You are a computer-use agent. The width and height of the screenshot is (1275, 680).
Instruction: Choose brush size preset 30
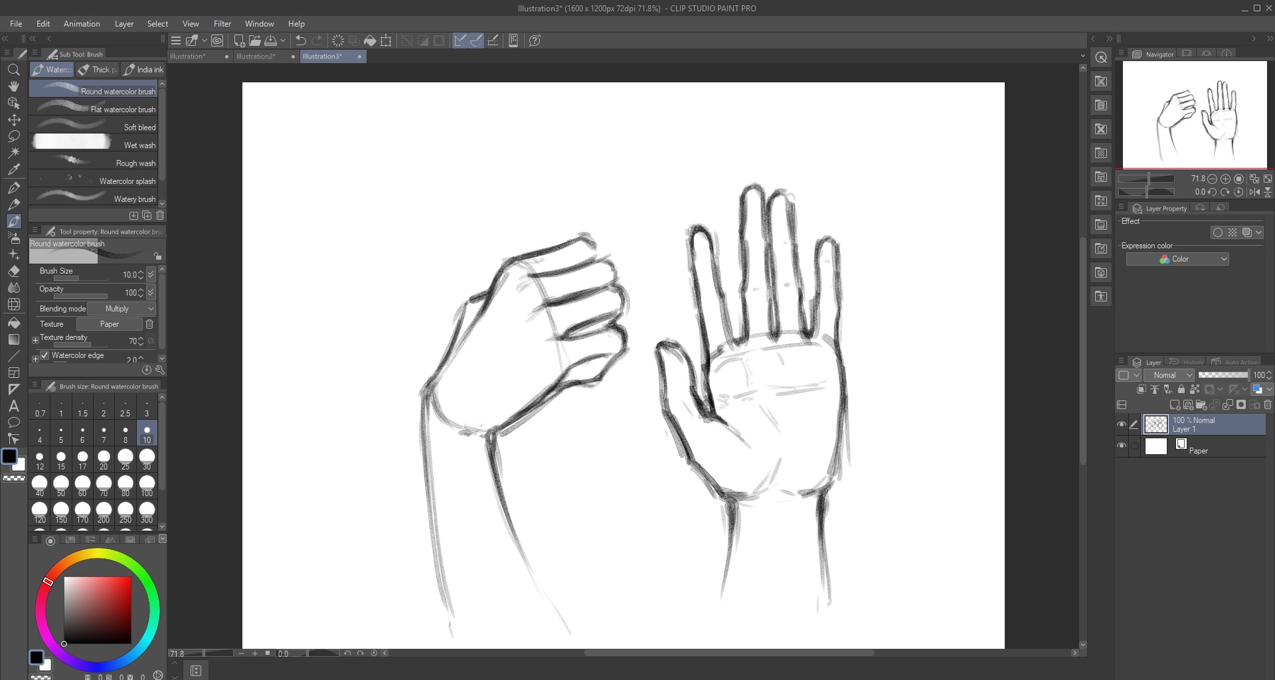[x=147, y=458]
